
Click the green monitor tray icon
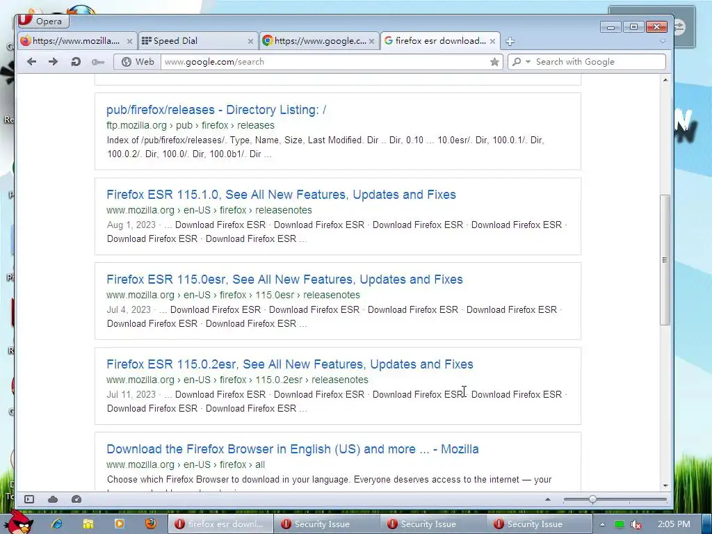coord(620,524)
